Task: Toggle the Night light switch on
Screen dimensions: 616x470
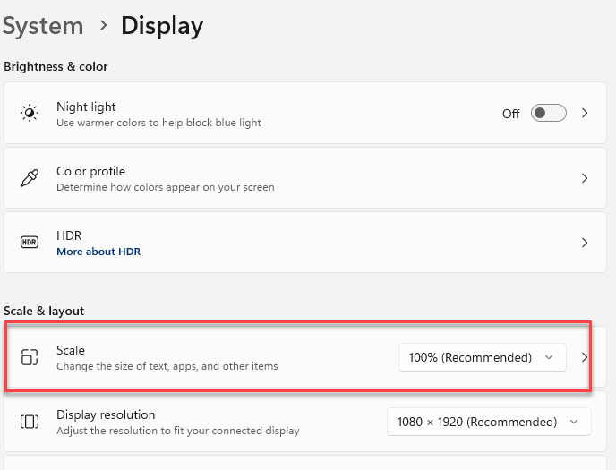Action: (x=548, y=114)
